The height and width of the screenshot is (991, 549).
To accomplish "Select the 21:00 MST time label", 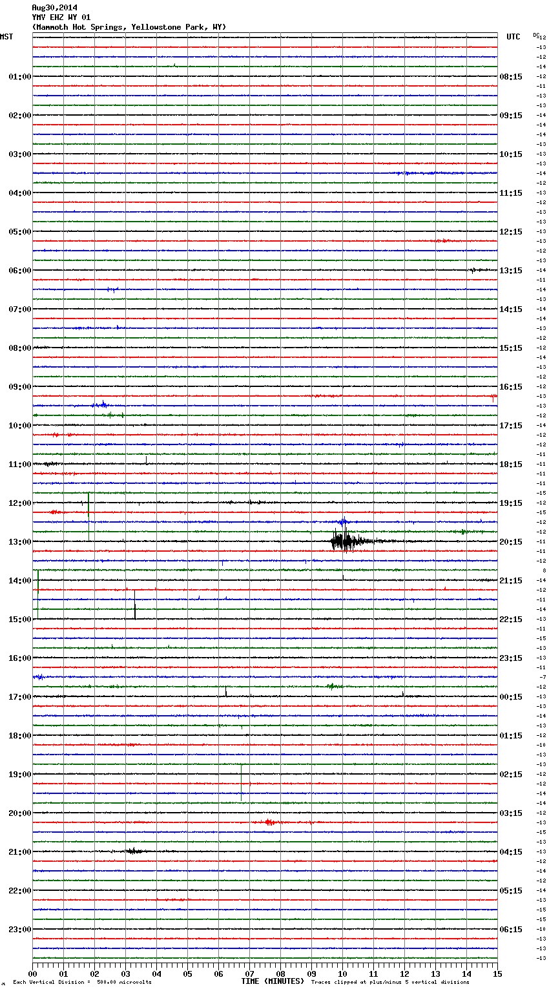I will click(x=20, y=851).
